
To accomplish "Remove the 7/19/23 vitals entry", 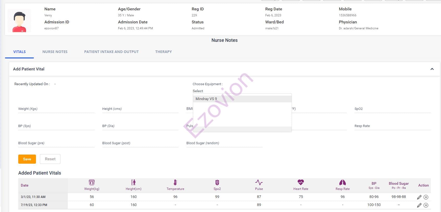I will tap(426, 205).
